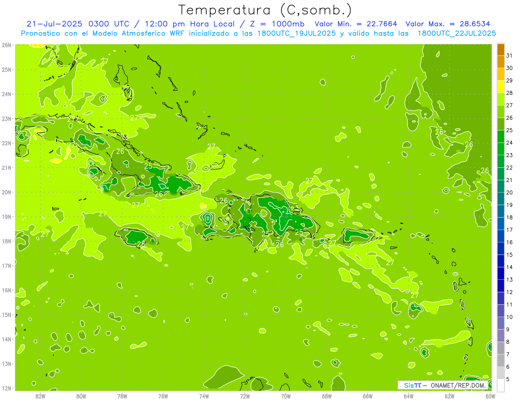Click the dark blue colorbar swatch between 13 and 14
Viewport: 521px width, 402px height.
[x=501, y=273]
